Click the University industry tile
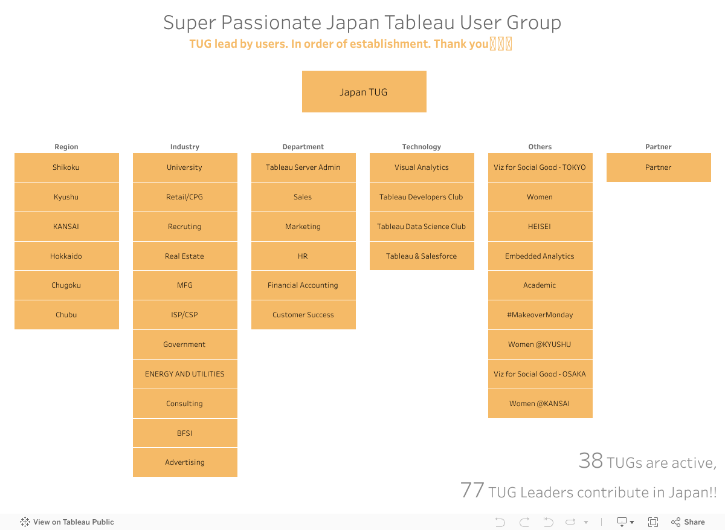This screenshot has height=530, width=725. [185, 167]
